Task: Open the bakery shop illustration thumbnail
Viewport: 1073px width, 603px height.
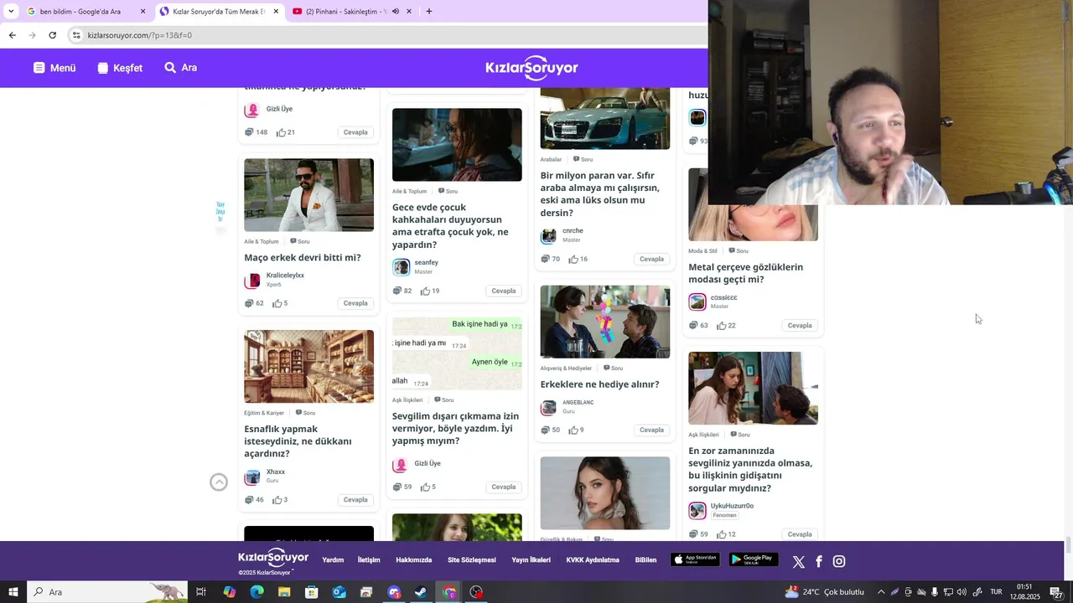Action: tap(308, 366)
